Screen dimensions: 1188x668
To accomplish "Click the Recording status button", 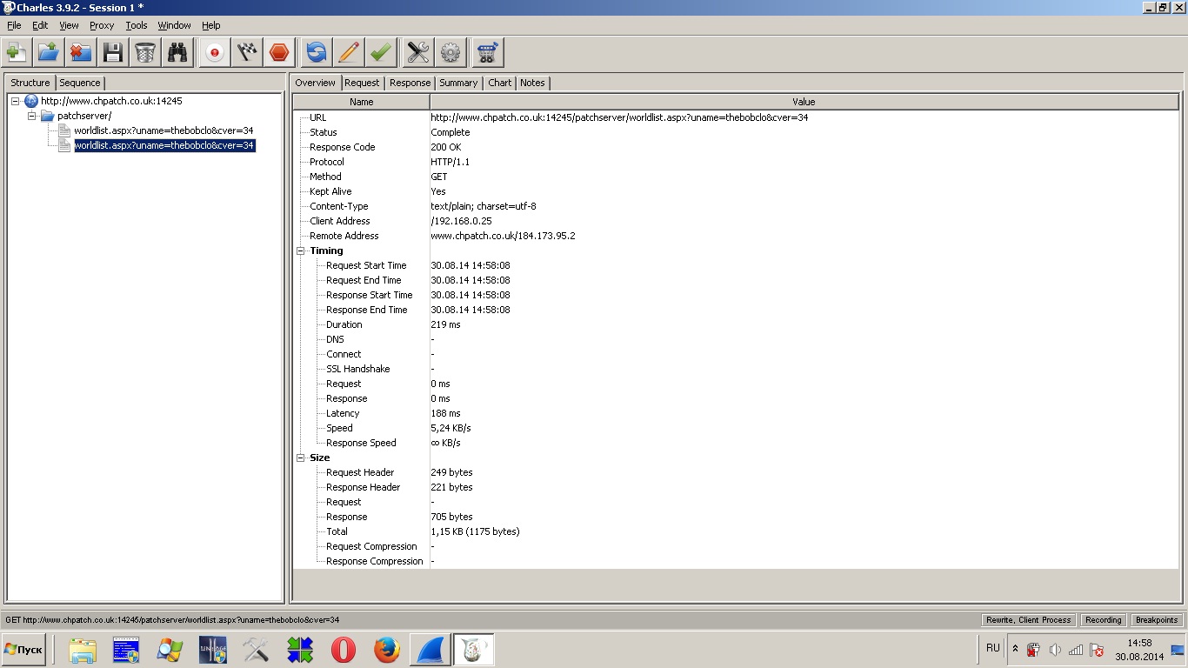I will pyautogui.click(x=1103, y=620).
